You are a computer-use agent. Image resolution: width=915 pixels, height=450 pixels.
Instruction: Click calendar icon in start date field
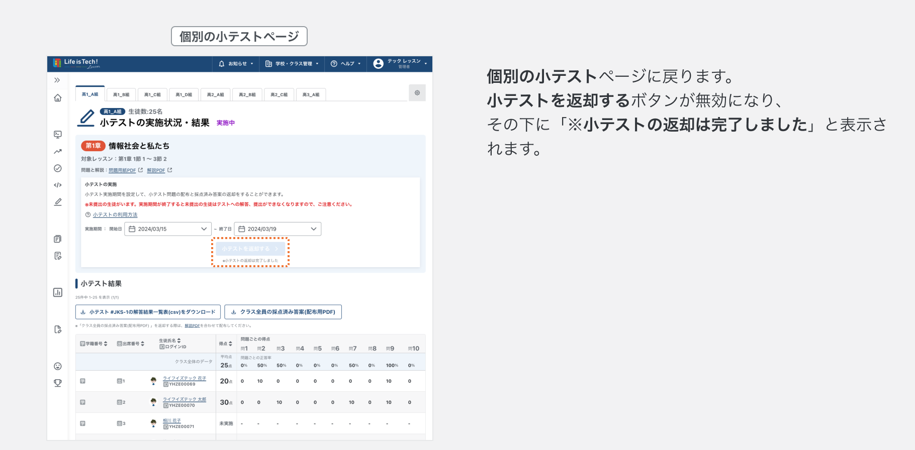click(x=132, y=229)
